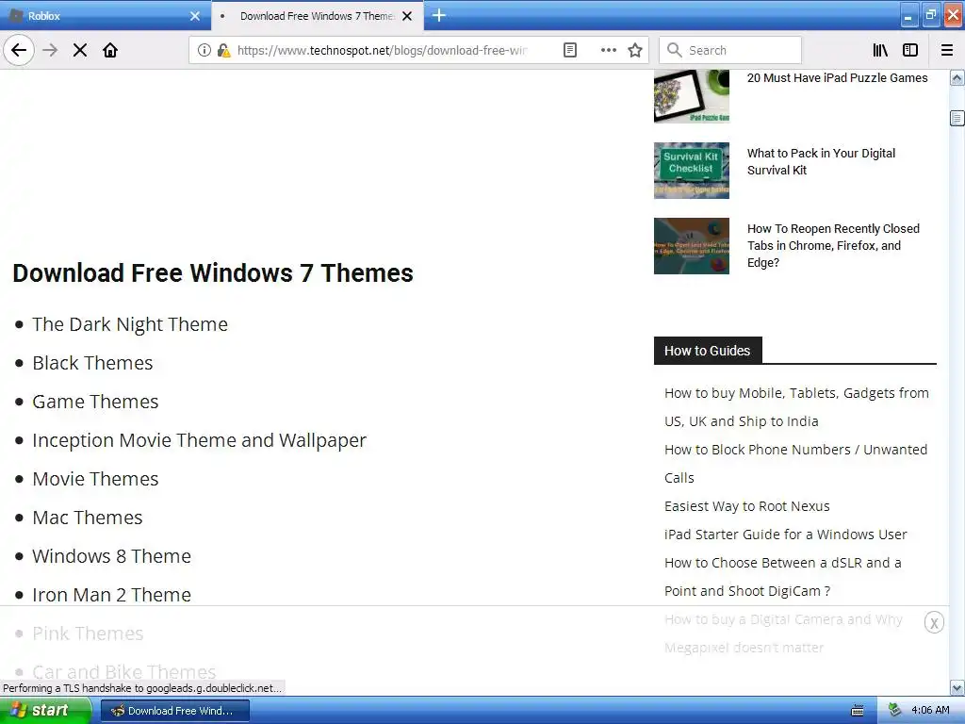Stop loading the current page
The height and width of the screenshot is (724, 965).
80,50
